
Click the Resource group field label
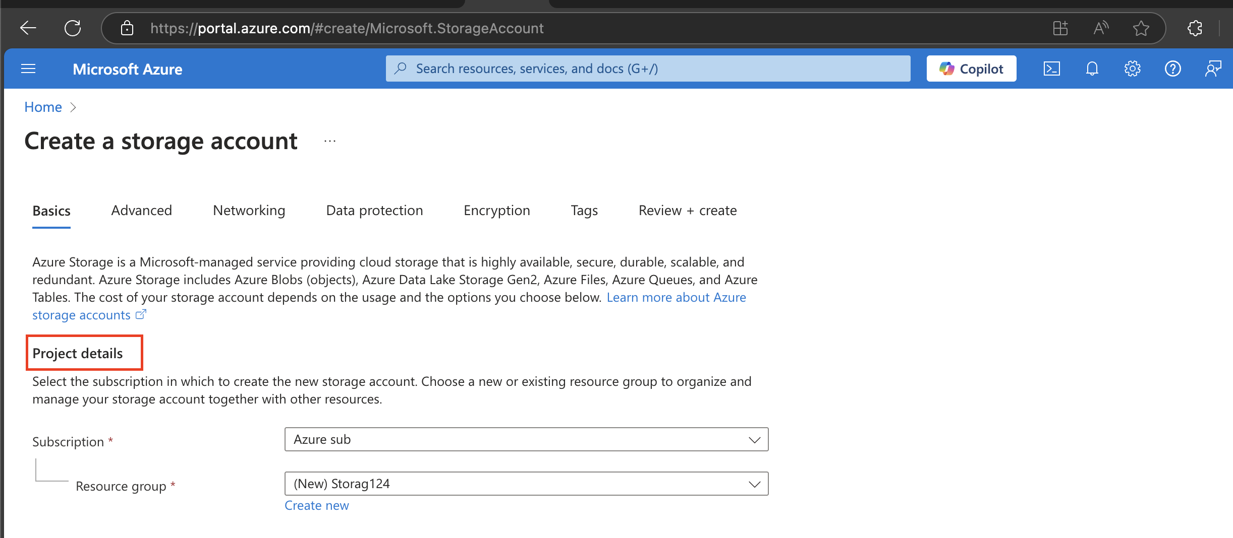[x=121, y=486]
